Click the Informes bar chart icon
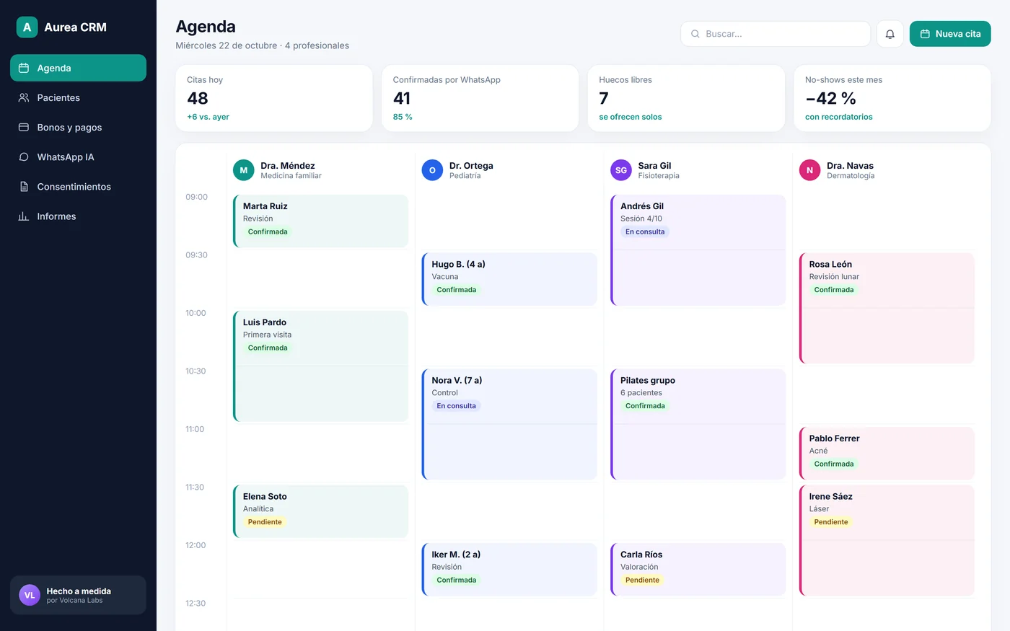 coord(24,216)
